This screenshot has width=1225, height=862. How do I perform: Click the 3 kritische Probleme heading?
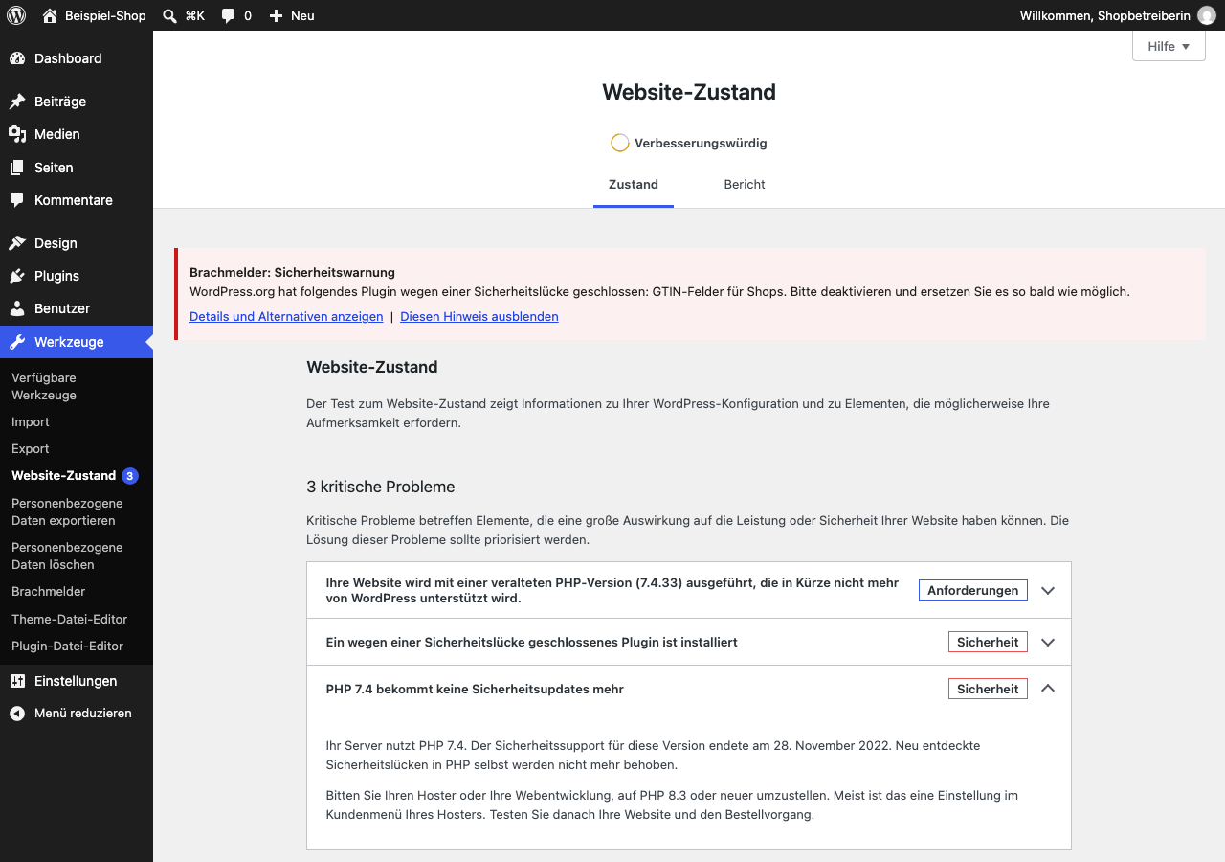(381, 487)
